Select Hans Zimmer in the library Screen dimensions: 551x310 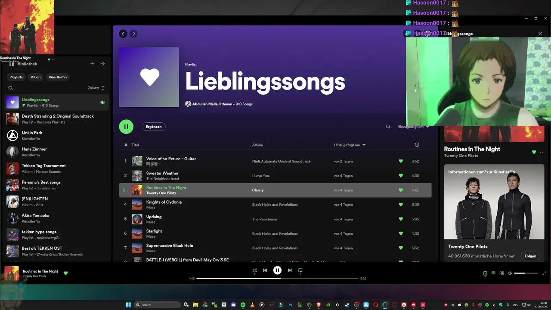tap(56, 152)
